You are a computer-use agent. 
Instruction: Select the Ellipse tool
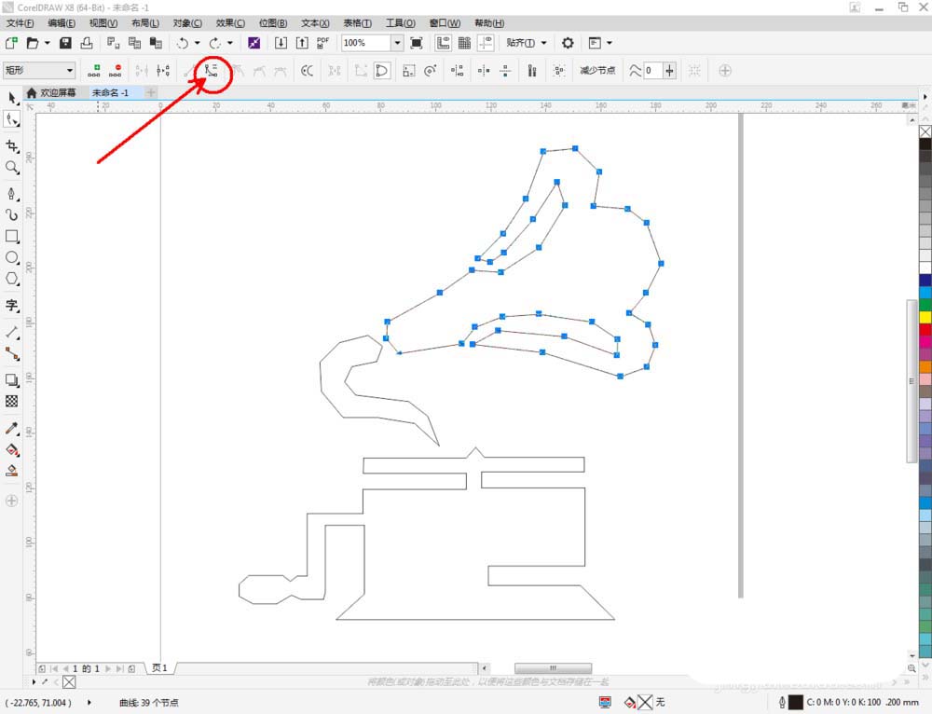pyautogui.click(x=12, y=257)
